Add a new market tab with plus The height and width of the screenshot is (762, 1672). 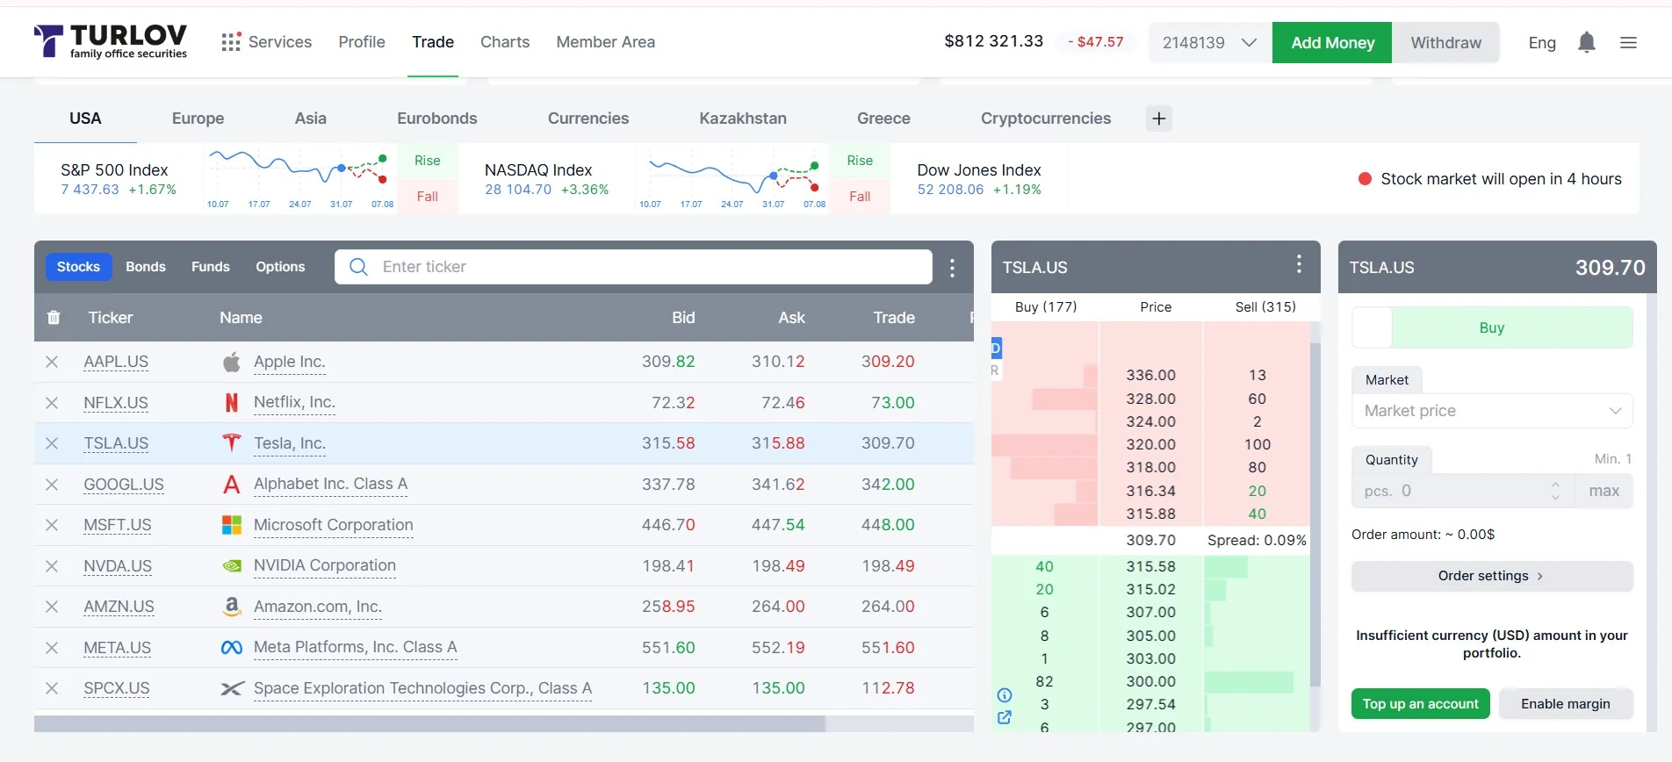pos(1159,119)
